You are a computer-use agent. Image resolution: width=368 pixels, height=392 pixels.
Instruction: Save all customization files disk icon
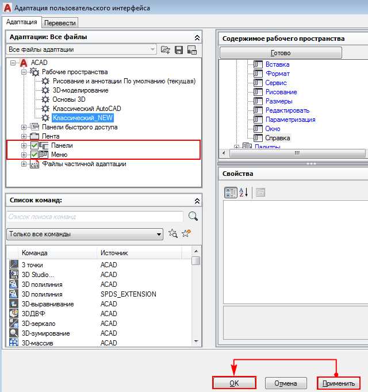179,50
